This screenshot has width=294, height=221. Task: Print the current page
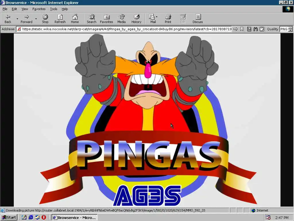(x=168, y=19)
